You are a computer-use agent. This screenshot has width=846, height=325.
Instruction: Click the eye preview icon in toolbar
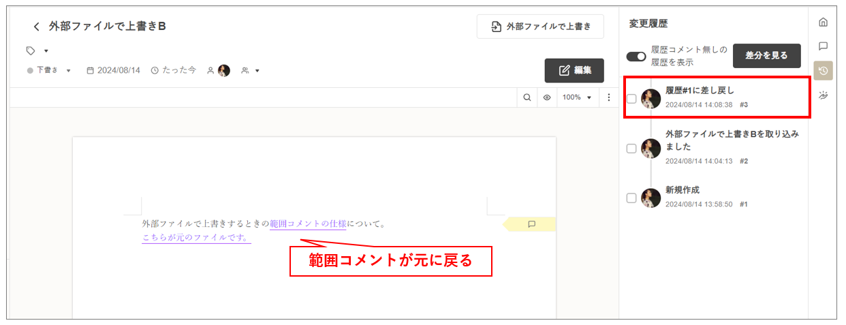(547, 97)
